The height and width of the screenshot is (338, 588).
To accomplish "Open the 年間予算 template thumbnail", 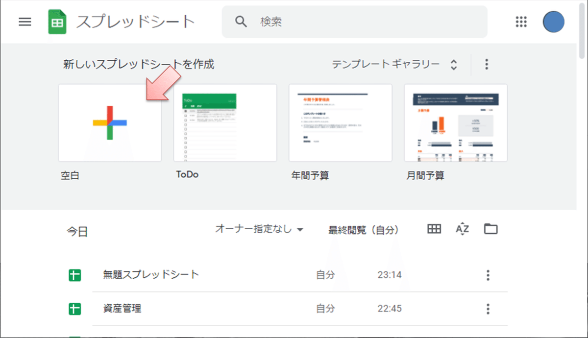I will pos(341,123).
